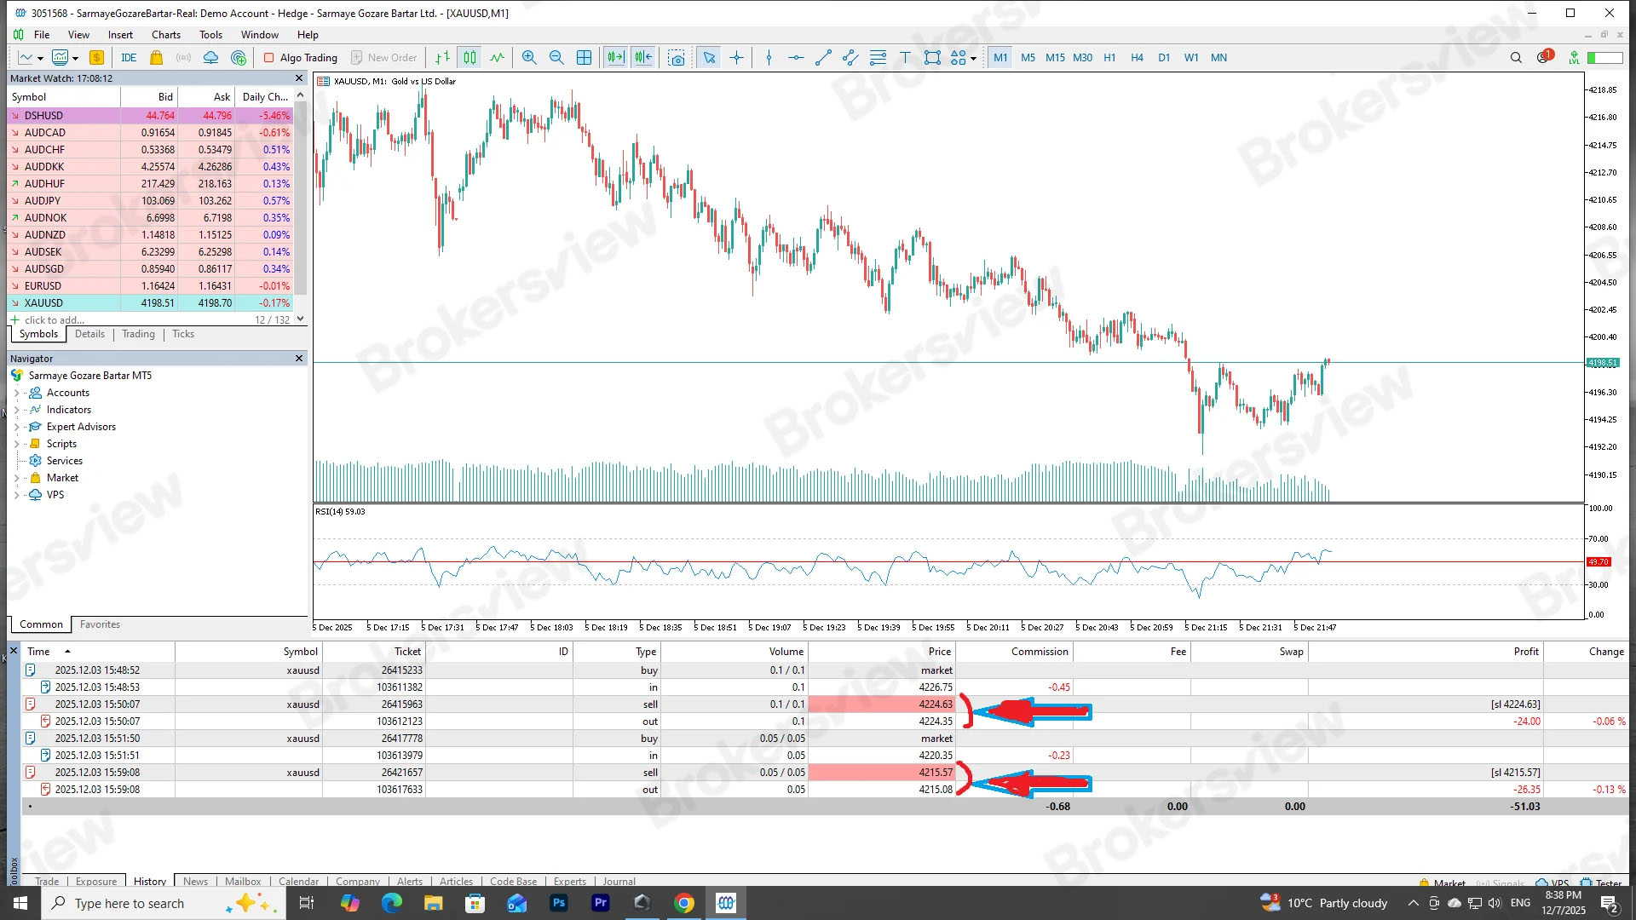The image size is (1636, 920).
Task: Expand the Accounts tree node
Action: pyautogui.click(x=16, y=393)
